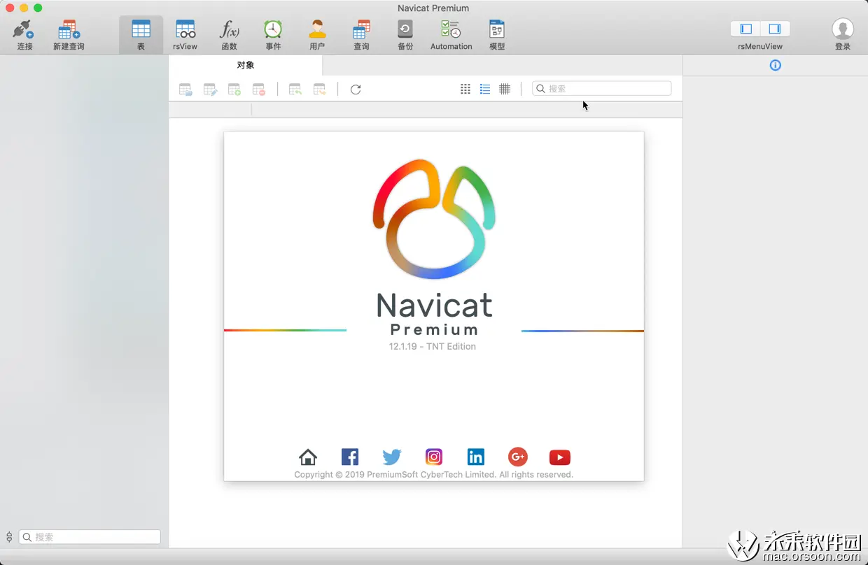The height and width of the screenshot is (565, 868).
Task: Switch to detail table view
Action: 505,89
